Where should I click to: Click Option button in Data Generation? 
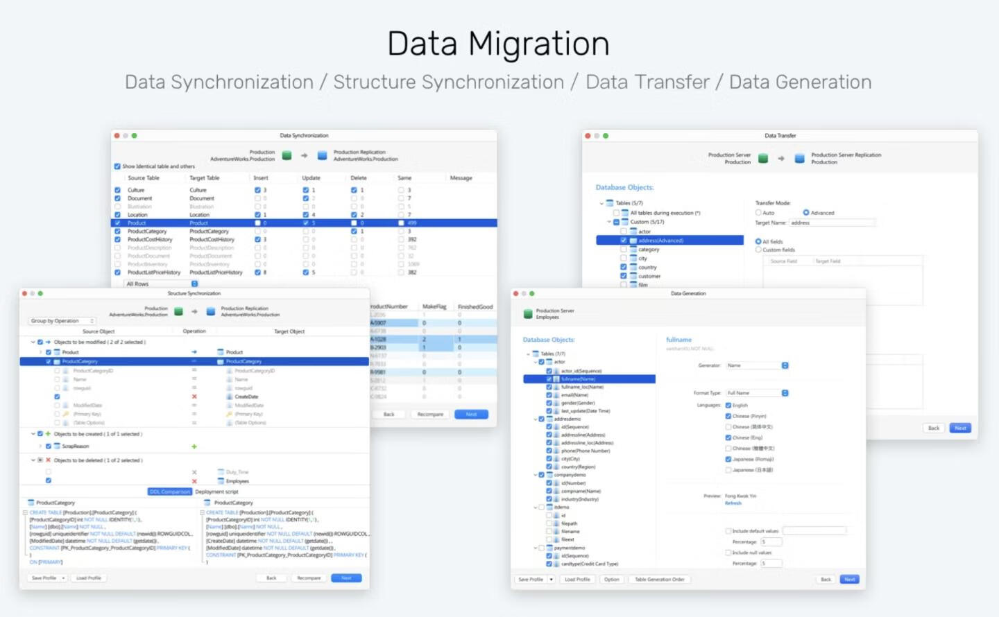(x=611, y=580)
